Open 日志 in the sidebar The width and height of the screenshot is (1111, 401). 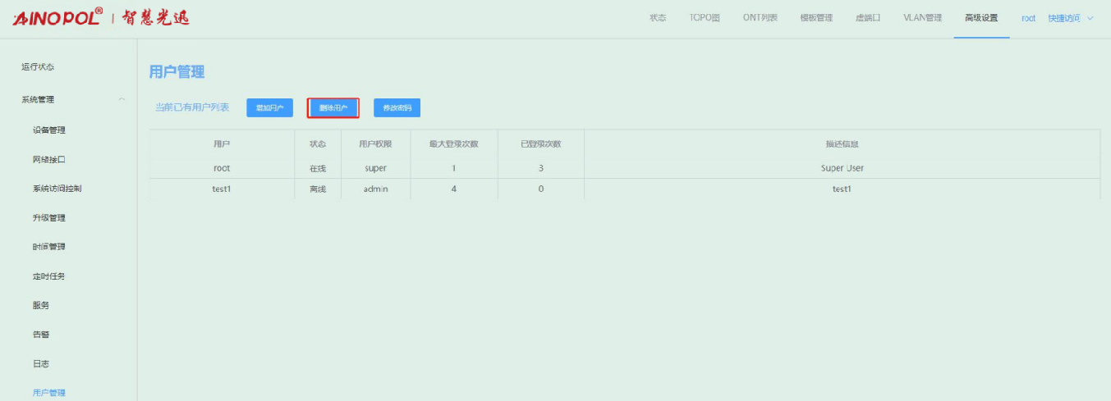click(x=41, y=364)
